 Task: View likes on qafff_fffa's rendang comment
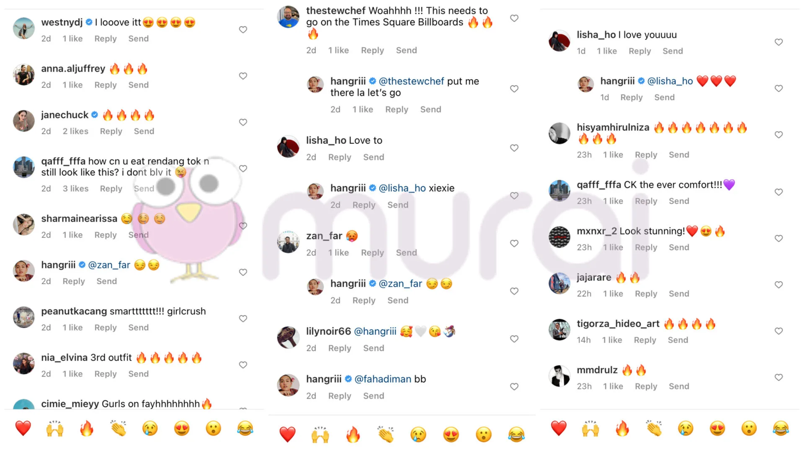(x=75, y=189)
